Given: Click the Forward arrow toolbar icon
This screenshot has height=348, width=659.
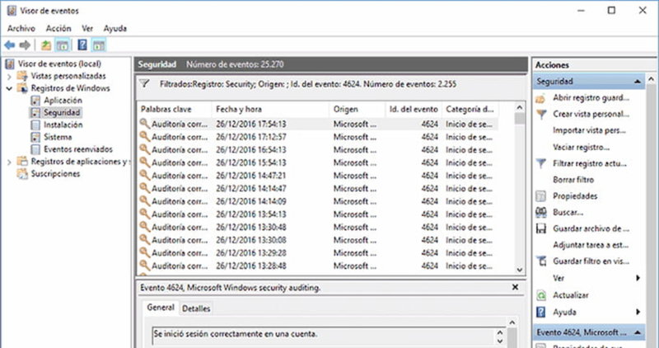Looking at the screenshot, I should tap(25, 45).
